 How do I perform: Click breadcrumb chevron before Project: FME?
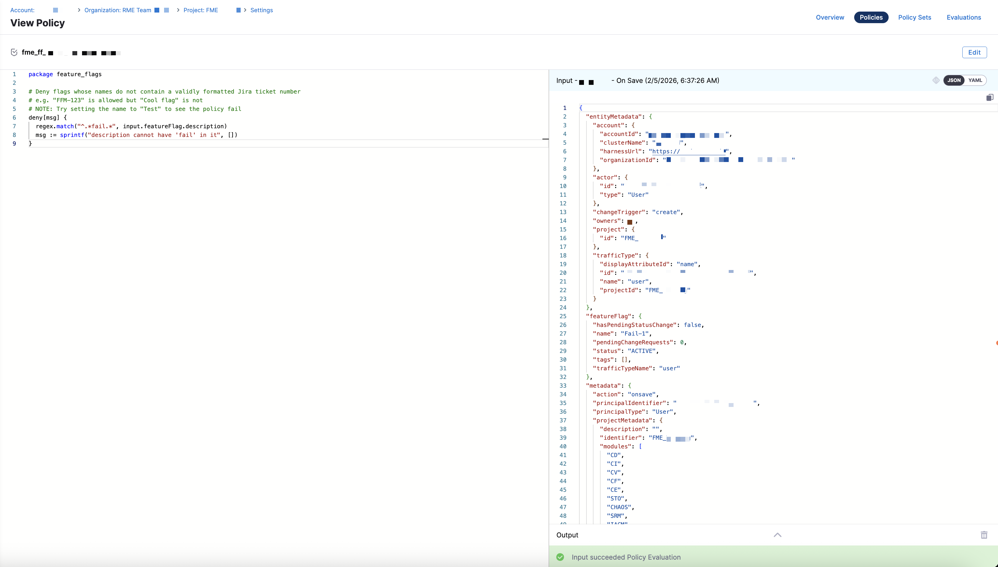click(x=178, y=10)
